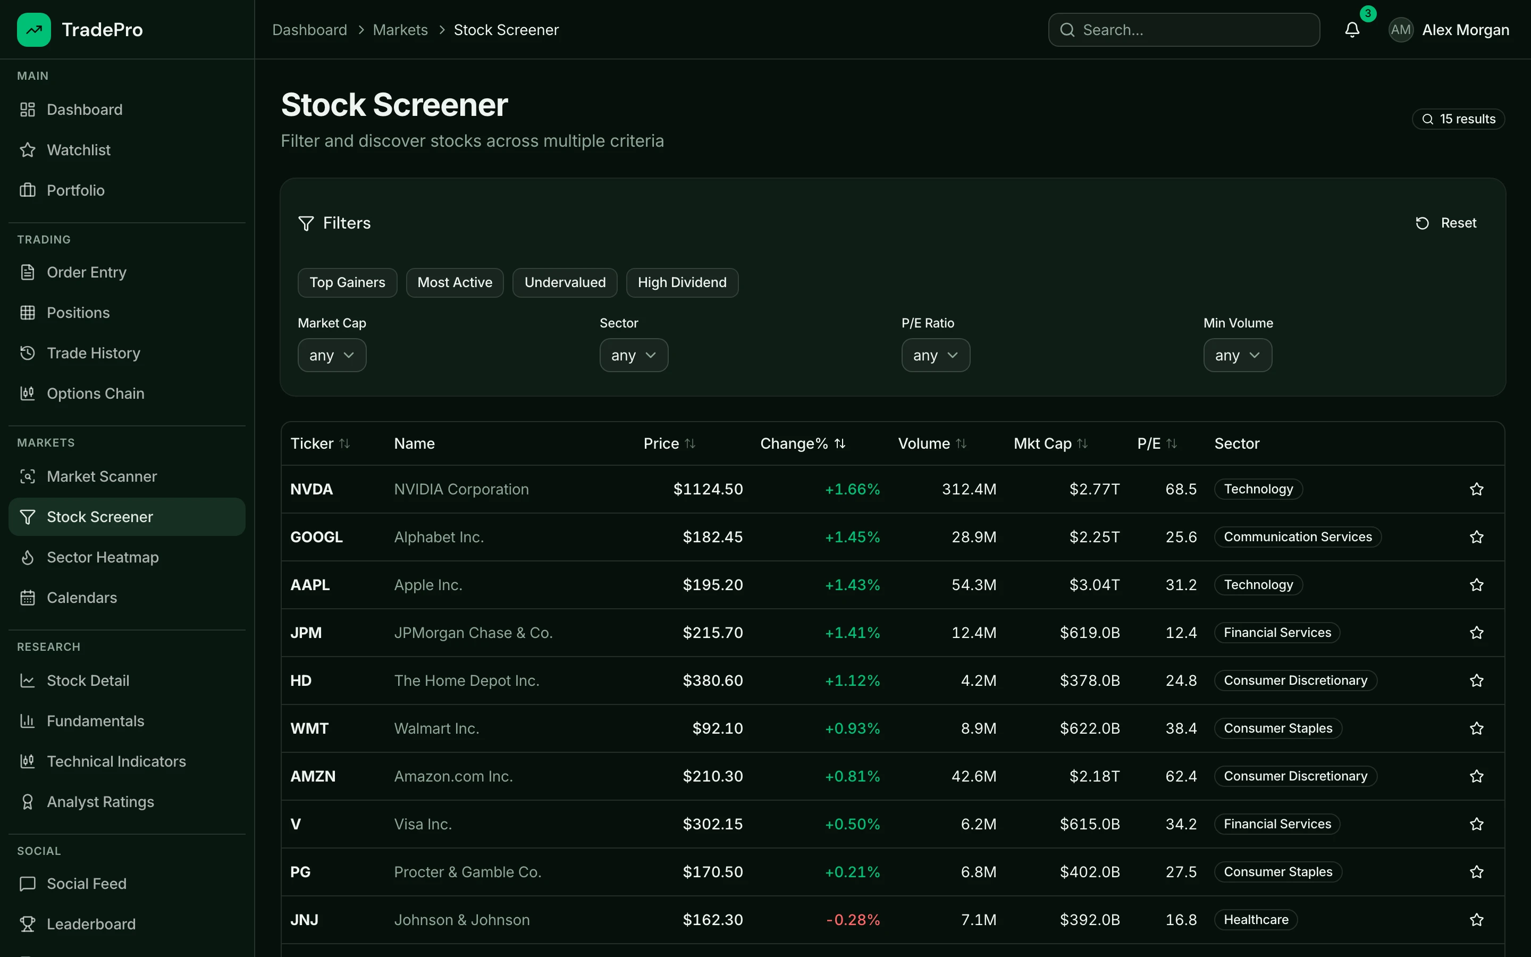Go to Watchlist in sidebar
The width and height of the screenshot is (1531, 957).
click(127, 150)
